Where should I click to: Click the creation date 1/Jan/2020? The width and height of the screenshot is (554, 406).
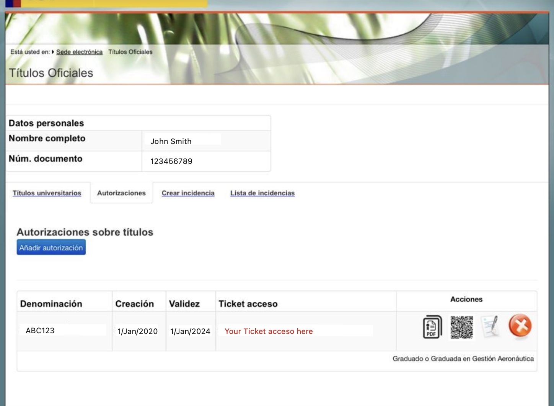[138, 331]
